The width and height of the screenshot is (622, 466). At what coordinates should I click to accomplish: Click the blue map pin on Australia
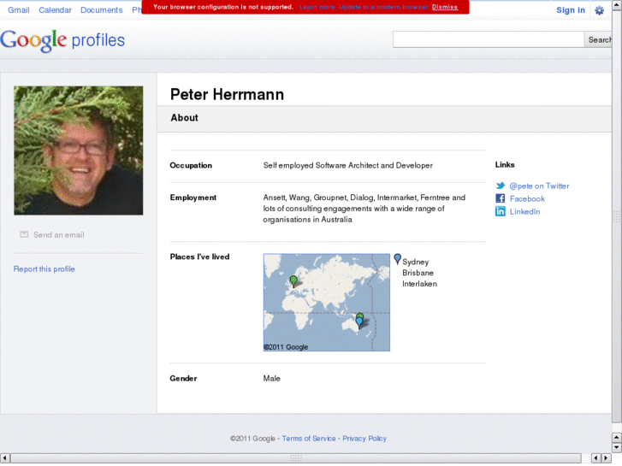click(359, 322)
